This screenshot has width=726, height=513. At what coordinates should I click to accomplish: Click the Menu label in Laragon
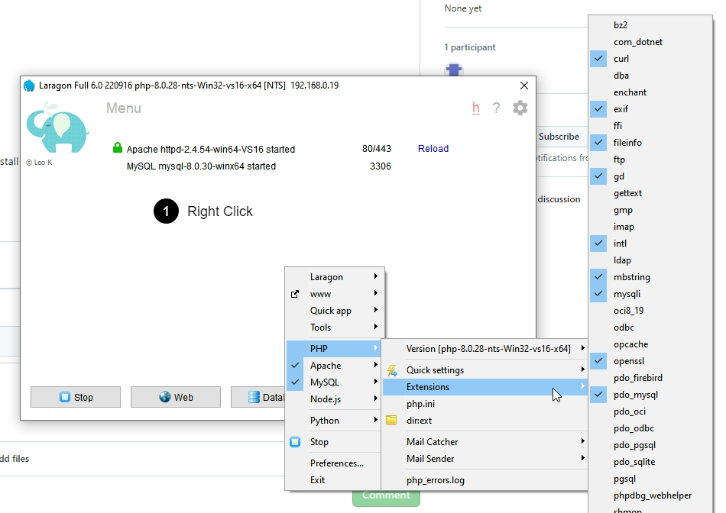click(x=124, y=108)
